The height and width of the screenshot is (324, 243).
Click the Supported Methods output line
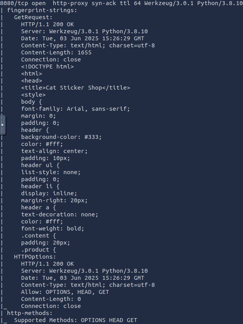76,320
